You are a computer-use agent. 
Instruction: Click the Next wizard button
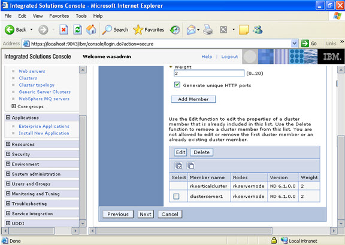(146, 215)
